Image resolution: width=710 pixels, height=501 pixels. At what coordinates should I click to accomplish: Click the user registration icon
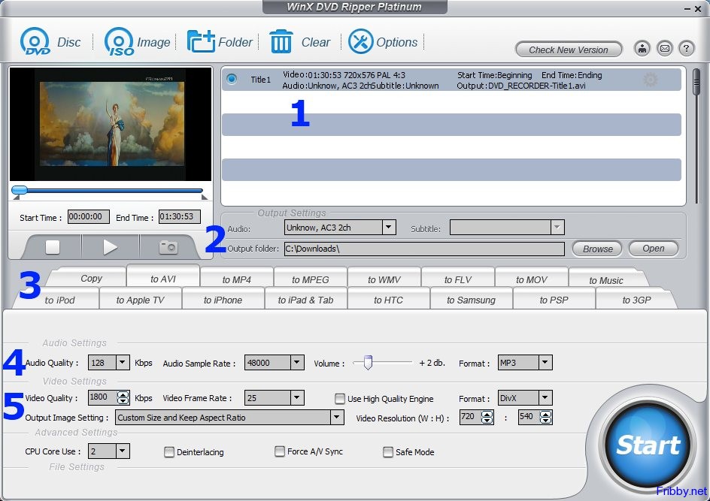pos(642,48)
